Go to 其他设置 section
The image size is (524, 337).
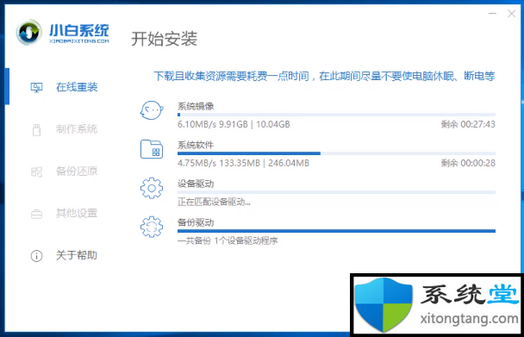pyautogui.click(x=77, y=213)
